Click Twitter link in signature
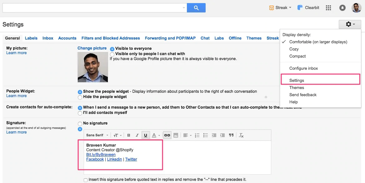This screenshot has height=183, width=365. (131, 159)
